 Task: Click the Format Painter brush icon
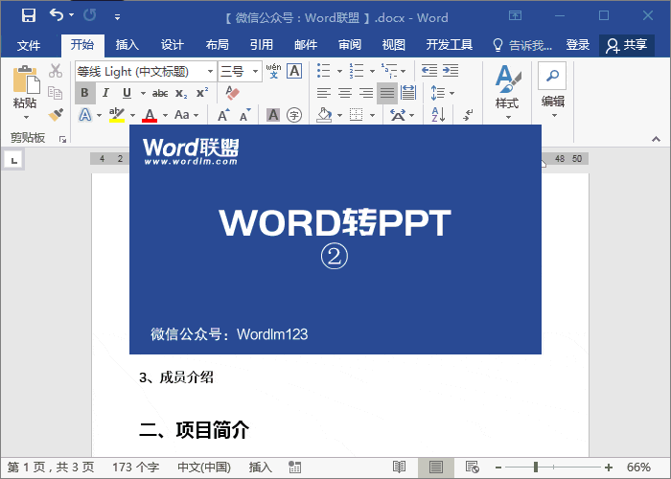point(56,115)
